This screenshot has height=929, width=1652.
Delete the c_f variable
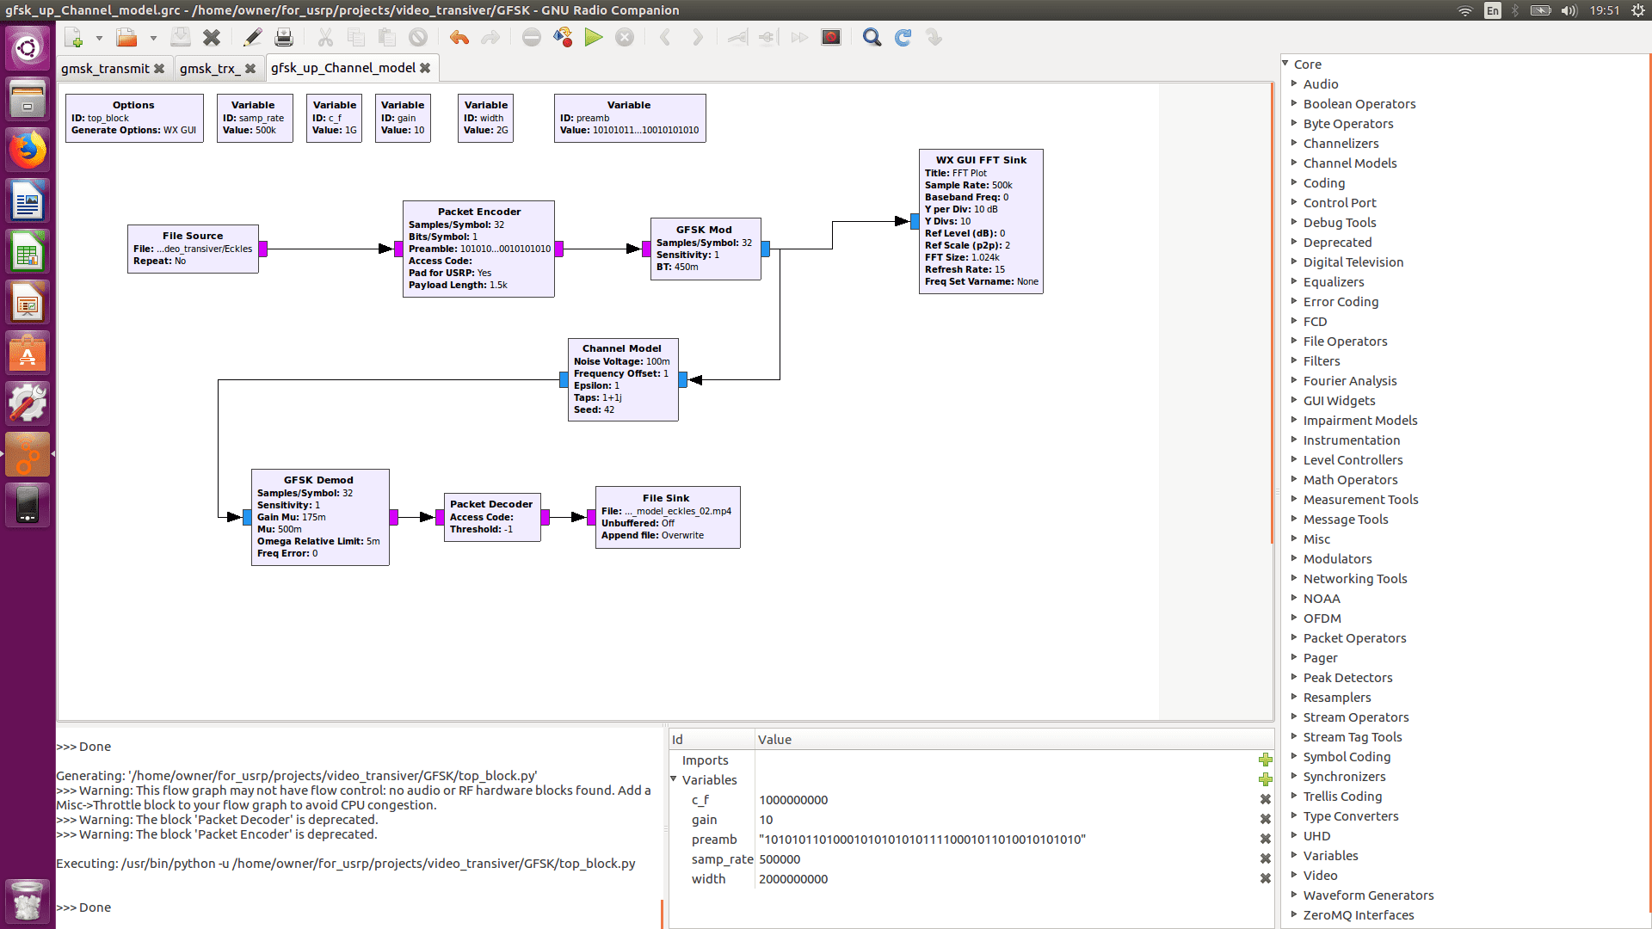point(1265,799)
